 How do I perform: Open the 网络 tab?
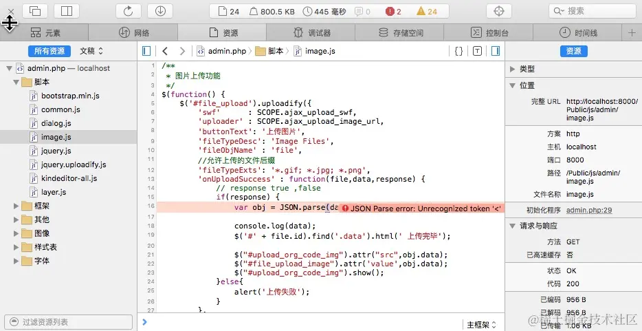tap(133, 33)
